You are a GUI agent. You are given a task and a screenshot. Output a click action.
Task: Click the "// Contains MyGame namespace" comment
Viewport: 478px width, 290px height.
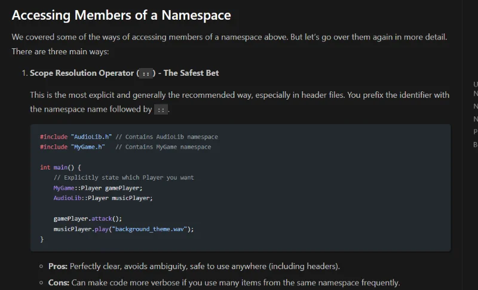(163, 147)
